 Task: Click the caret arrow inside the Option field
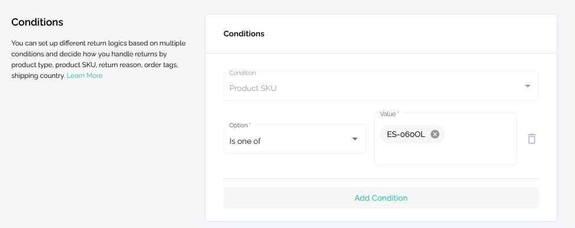click(354, 139)
